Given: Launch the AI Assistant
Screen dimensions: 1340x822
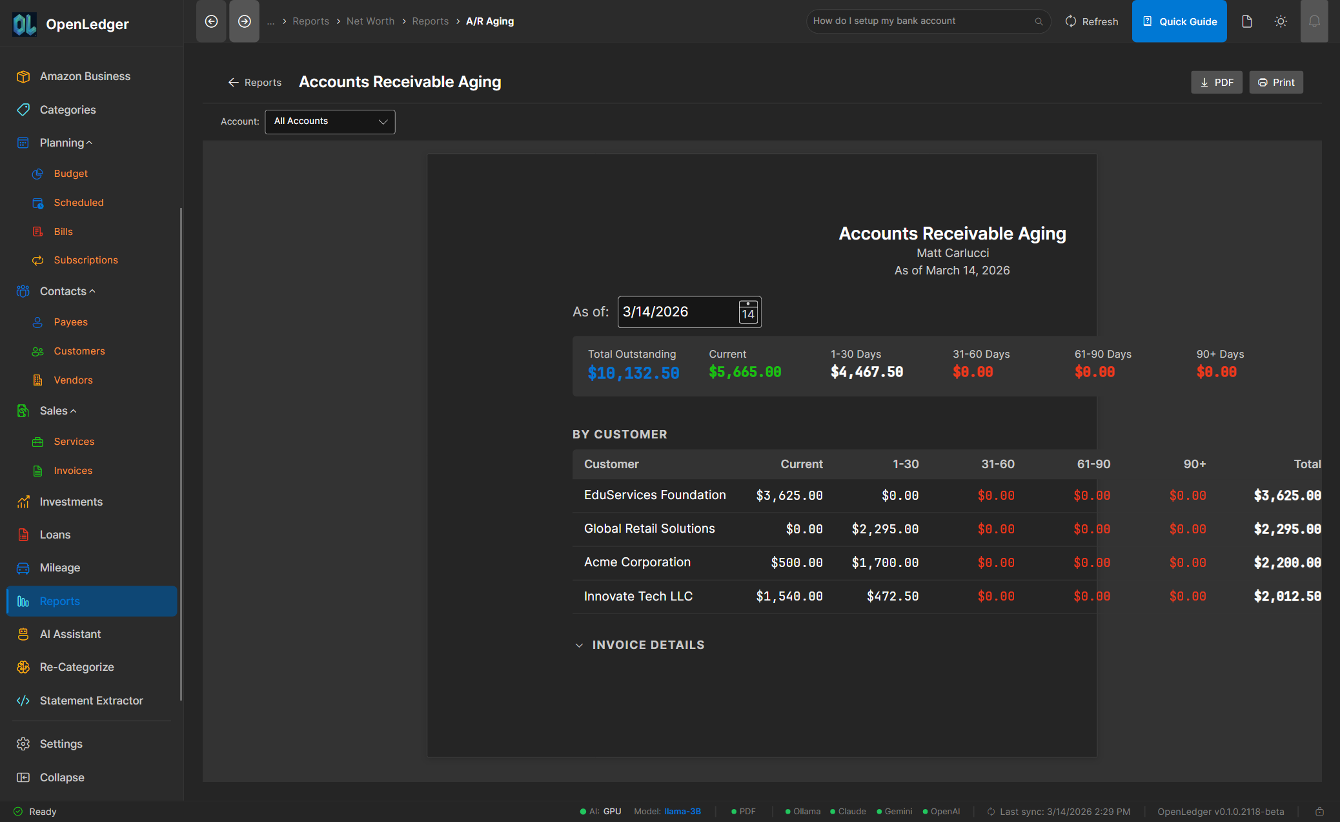Looking at the screenshot, I should point(71,634).
